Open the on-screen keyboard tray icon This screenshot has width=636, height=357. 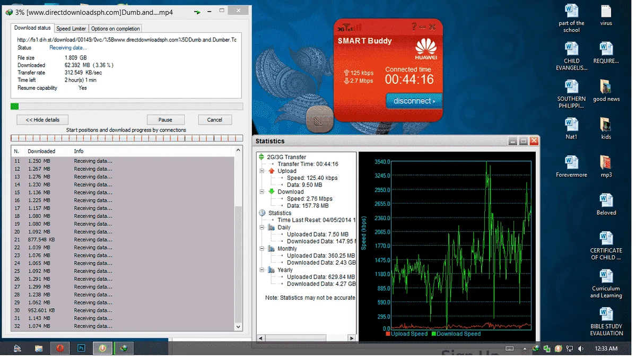click(510, 349)
